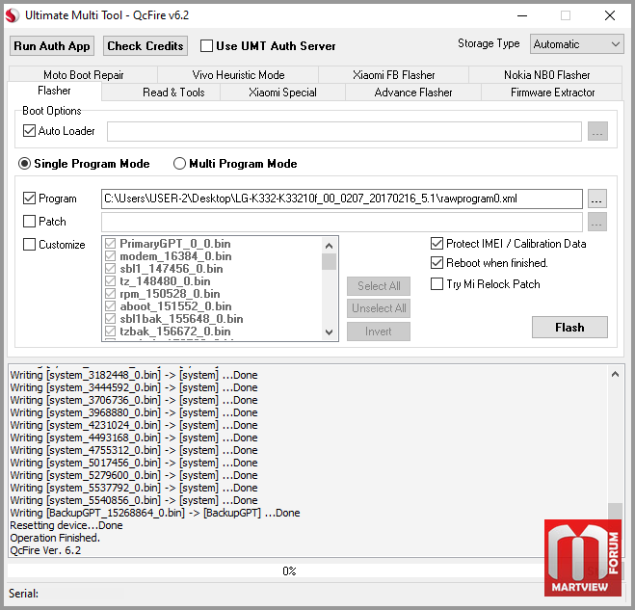
Task: Toggle Protect IMEI / Calibration Data
Action: point(437,244)
